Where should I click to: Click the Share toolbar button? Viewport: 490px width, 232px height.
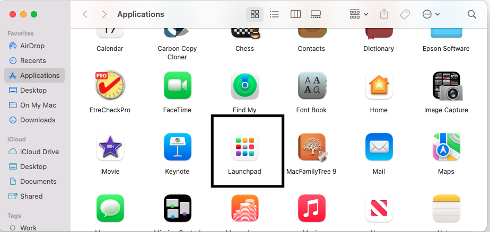tap(384, 14)
